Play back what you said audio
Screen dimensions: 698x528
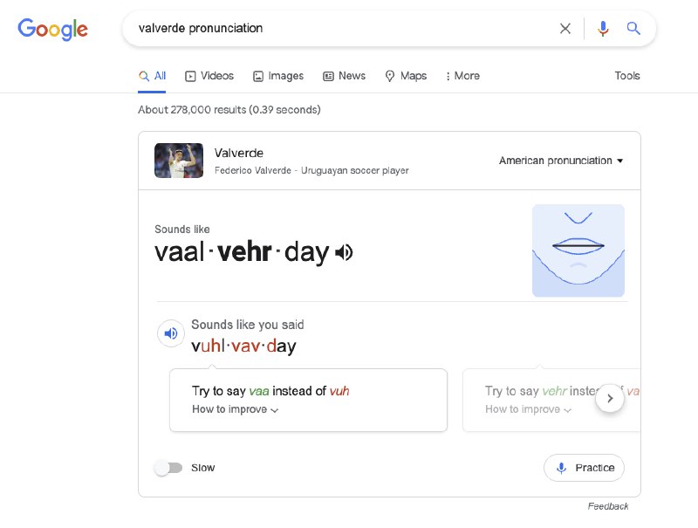[x=171, y=333]
